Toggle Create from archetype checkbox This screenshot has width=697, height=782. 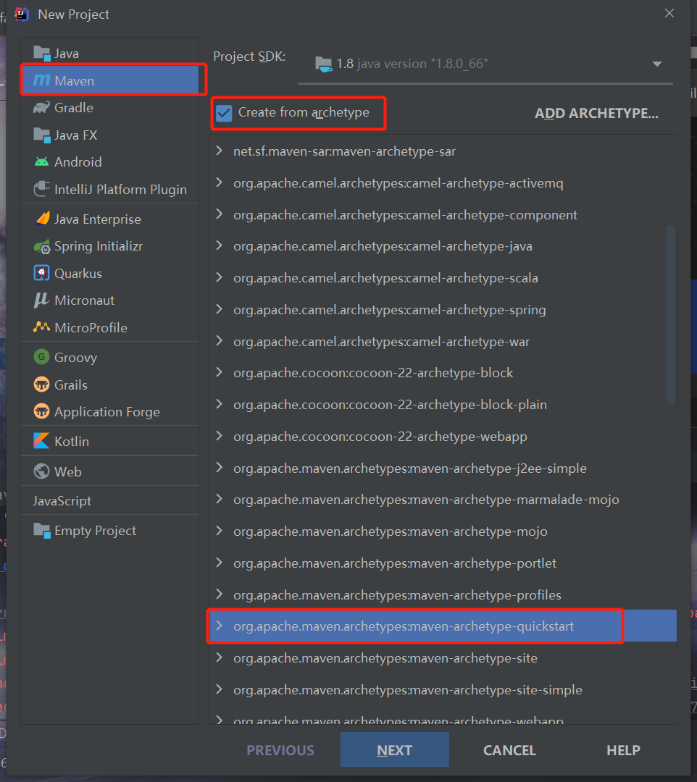[224, 113]
